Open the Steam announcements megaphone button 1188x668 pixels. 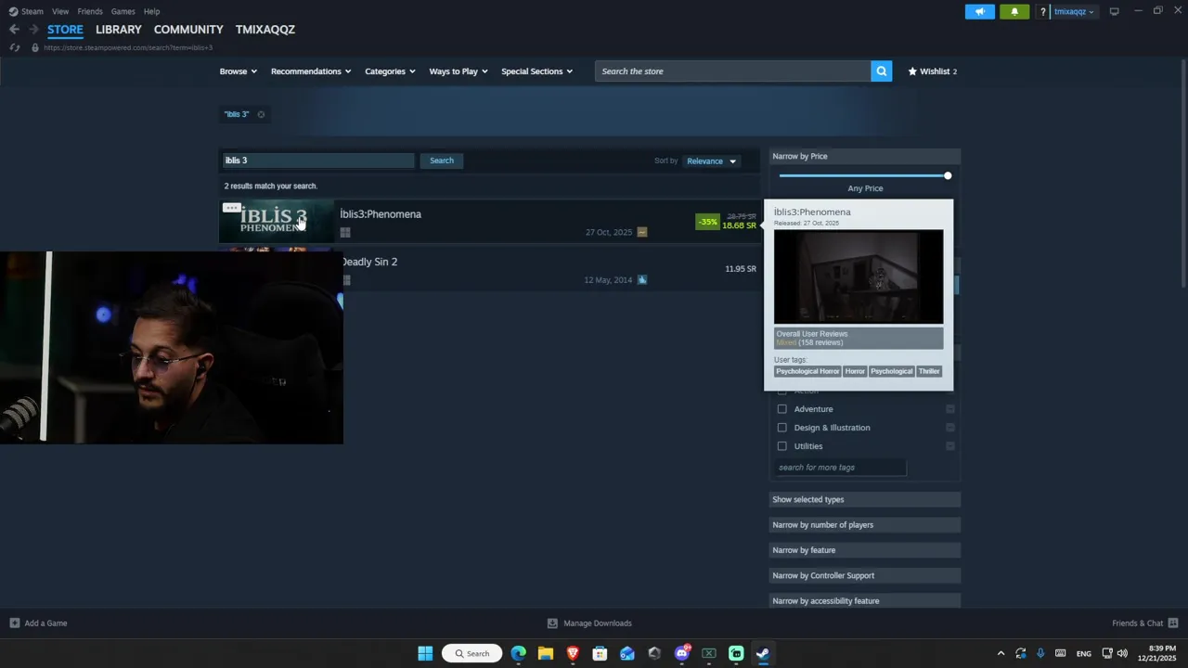click(x=979, y=11)
